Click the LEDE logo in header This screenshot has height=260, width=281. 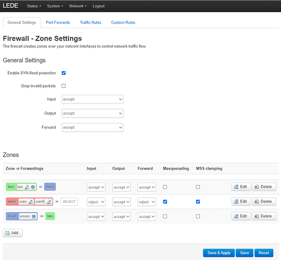coord(10,6)
